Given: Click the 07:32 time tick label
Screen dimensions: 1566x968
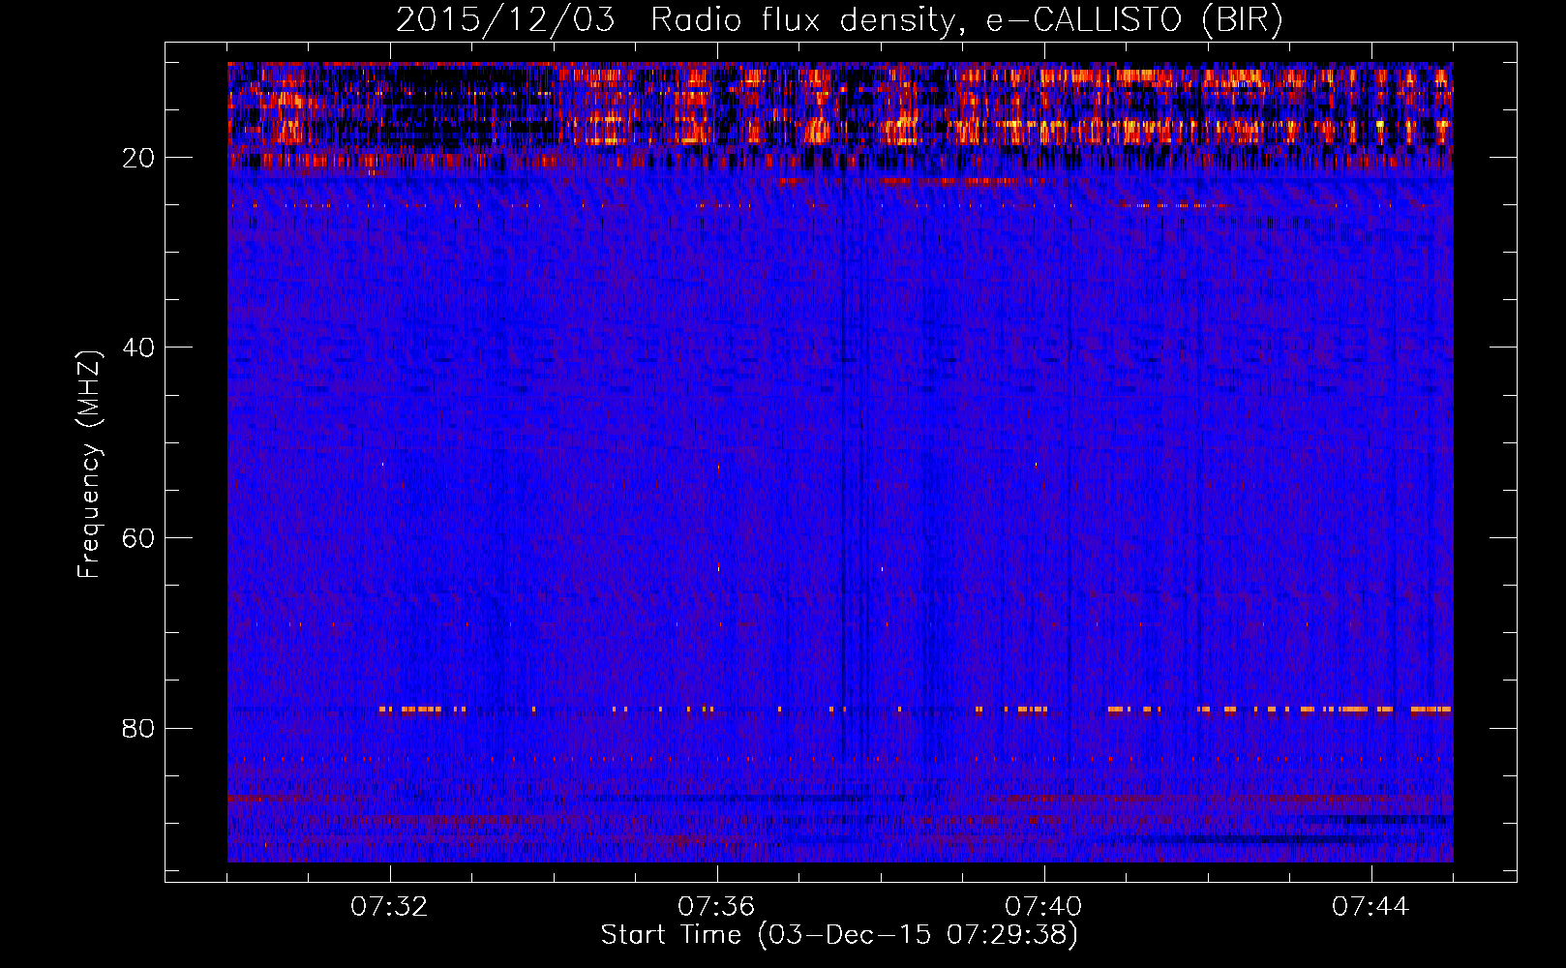Looking at the screenshot, I should click(389, 907).
